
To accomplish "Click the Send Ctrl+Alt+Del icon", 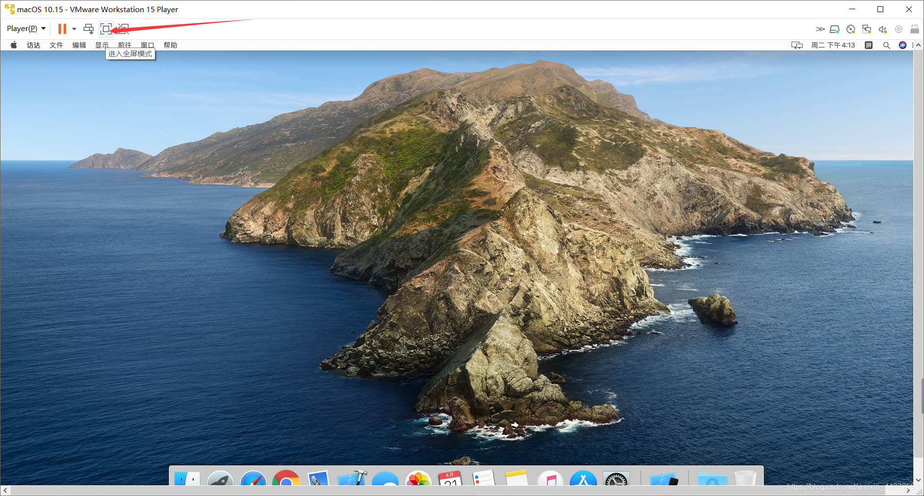I will 88,29.
